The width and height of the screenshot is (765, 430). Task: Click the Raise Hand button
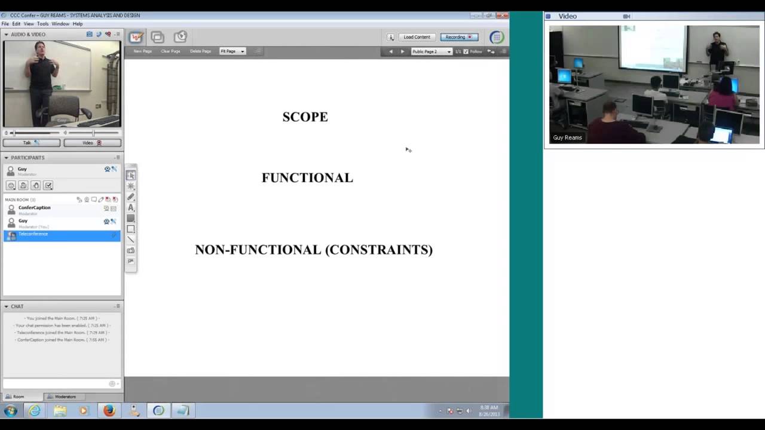pyautogui.click(x=36, y=186)
